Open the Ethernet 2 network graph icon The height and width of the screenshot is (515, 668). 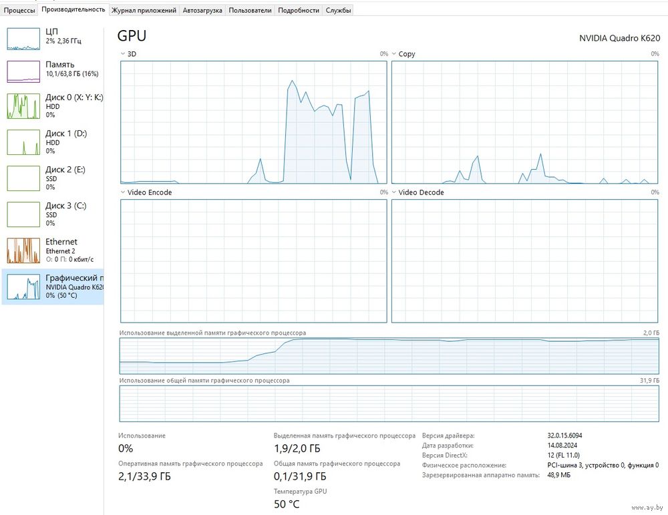24,250
